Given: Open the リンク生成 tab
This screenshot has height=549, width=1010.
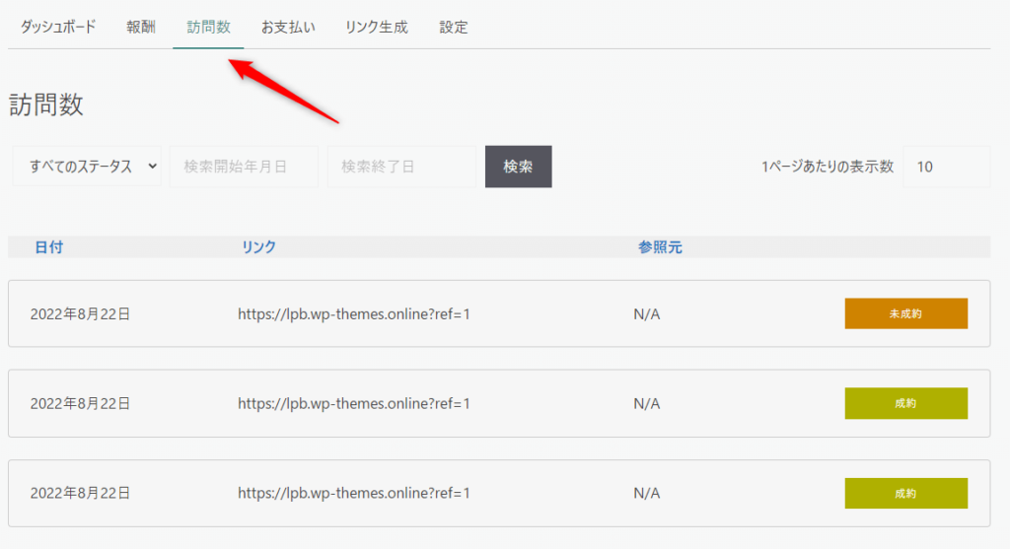Looking at the screenshot, I should 376,28.
